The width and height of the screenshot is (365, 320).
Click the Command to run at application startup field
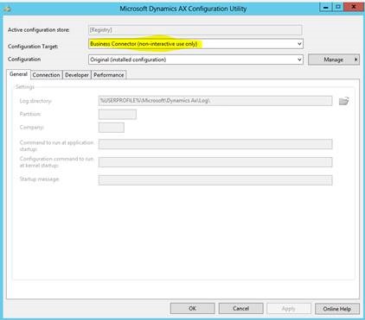coord(215,144)
